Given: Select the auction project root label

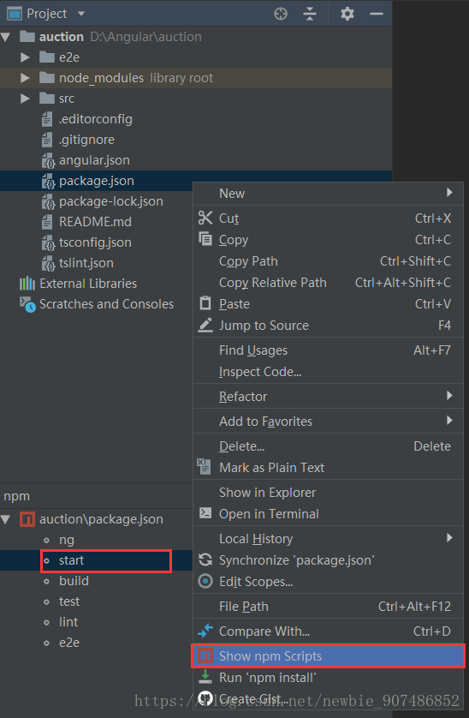Looking at the screenshot, I should click(62, 37).
